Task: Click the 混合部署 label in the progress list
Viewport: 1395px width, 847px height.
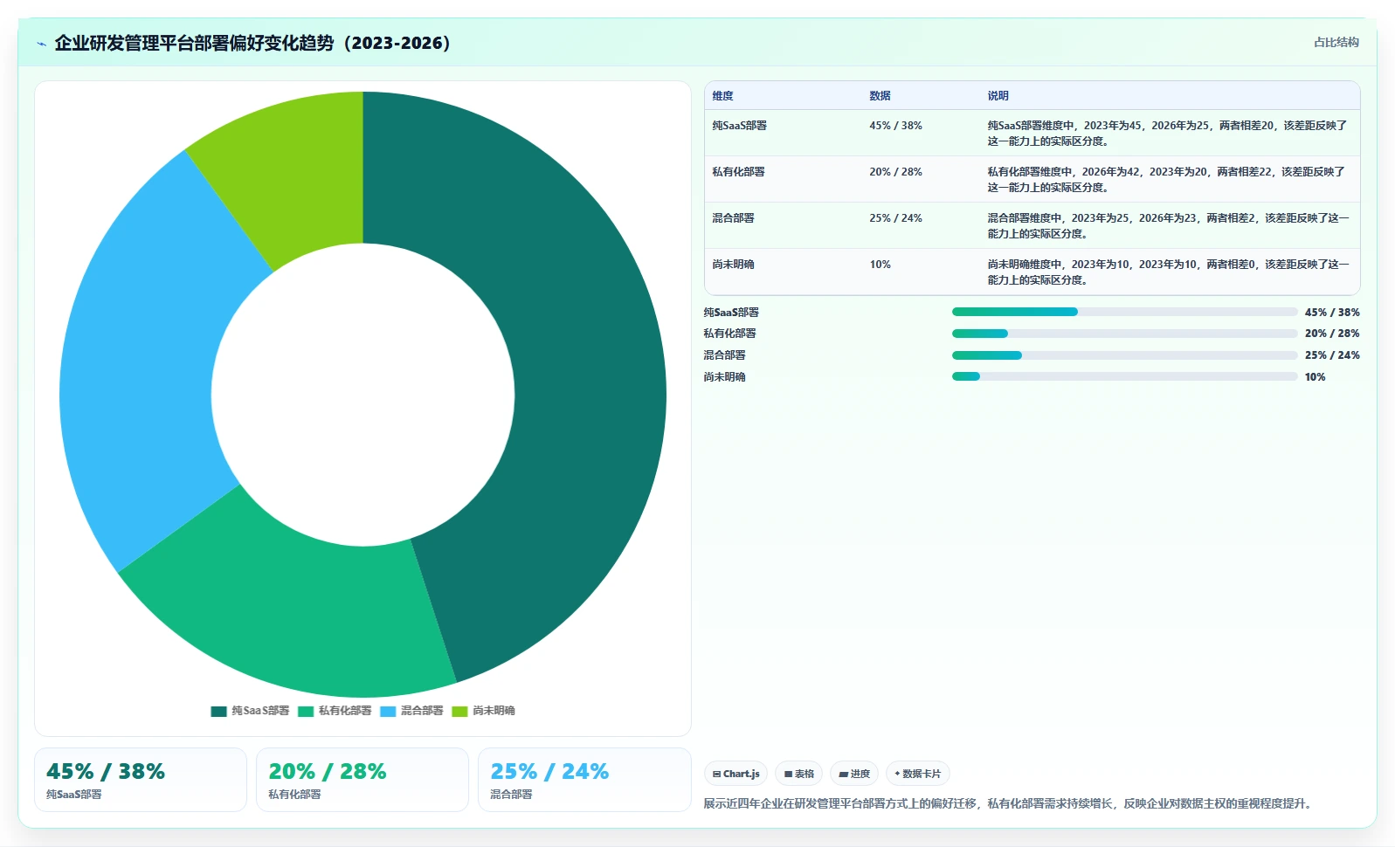Action: (725, 355)
